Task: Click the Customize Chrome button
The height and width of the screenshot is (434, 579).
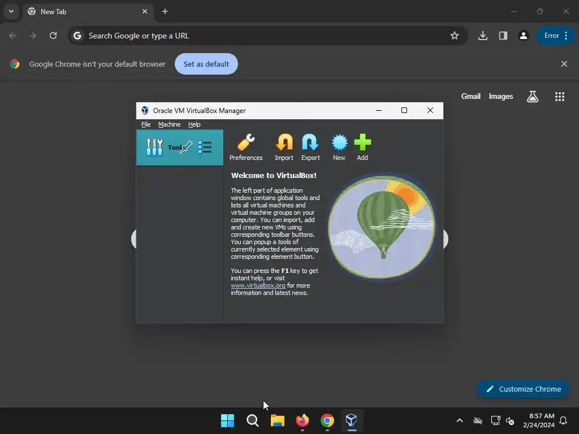Action: [x=523, y=389]
